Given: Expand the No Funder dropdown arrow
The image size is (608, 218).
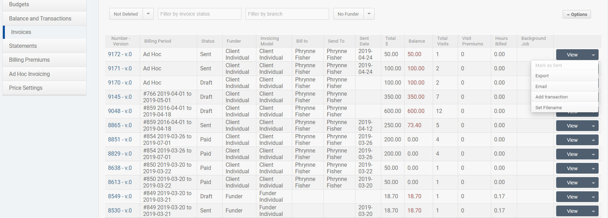Looking at the screenshot, I should [x=369, y=14].
